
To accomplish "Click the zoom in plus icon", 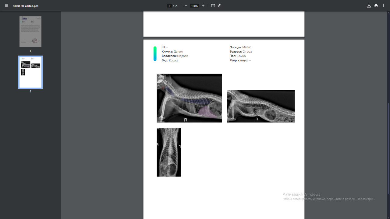I will point(203,6).
